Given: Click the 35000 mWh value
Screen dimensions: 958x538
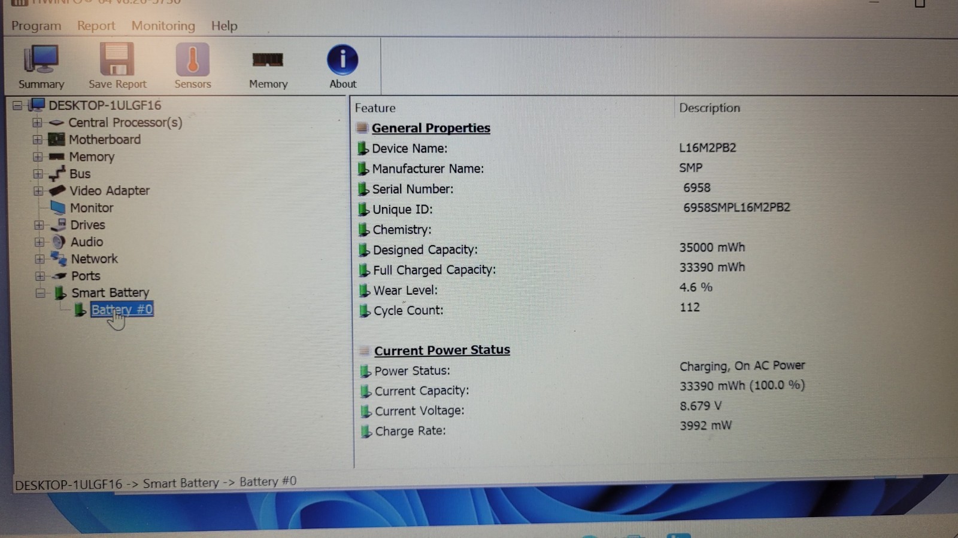Looking at the screenshot, I should 712,247.
